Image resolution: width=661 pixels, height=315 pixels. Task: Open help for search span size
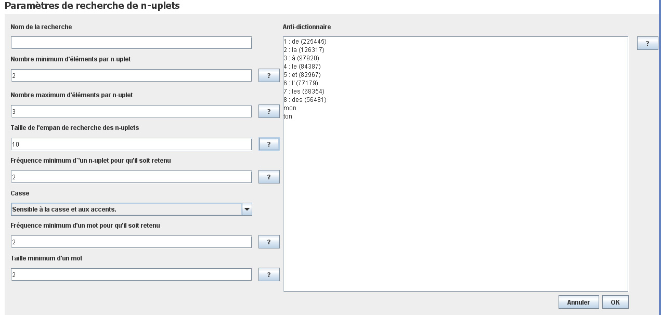tap(269, 144)
